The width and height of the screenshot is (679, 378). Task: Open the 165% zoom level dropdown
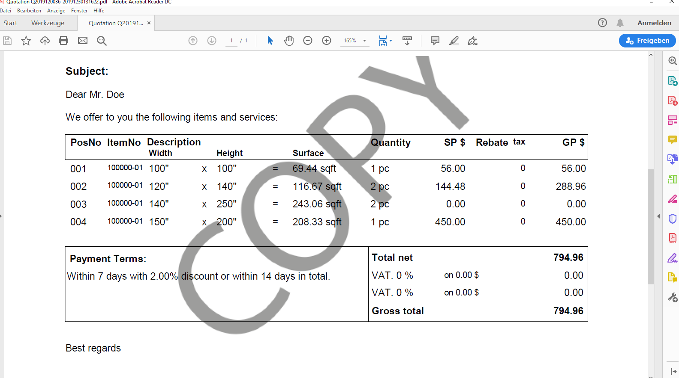click(x=364, y=41)
